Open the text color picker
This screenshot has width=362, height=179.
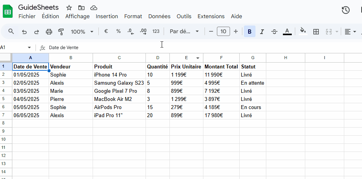pos(287,31)
